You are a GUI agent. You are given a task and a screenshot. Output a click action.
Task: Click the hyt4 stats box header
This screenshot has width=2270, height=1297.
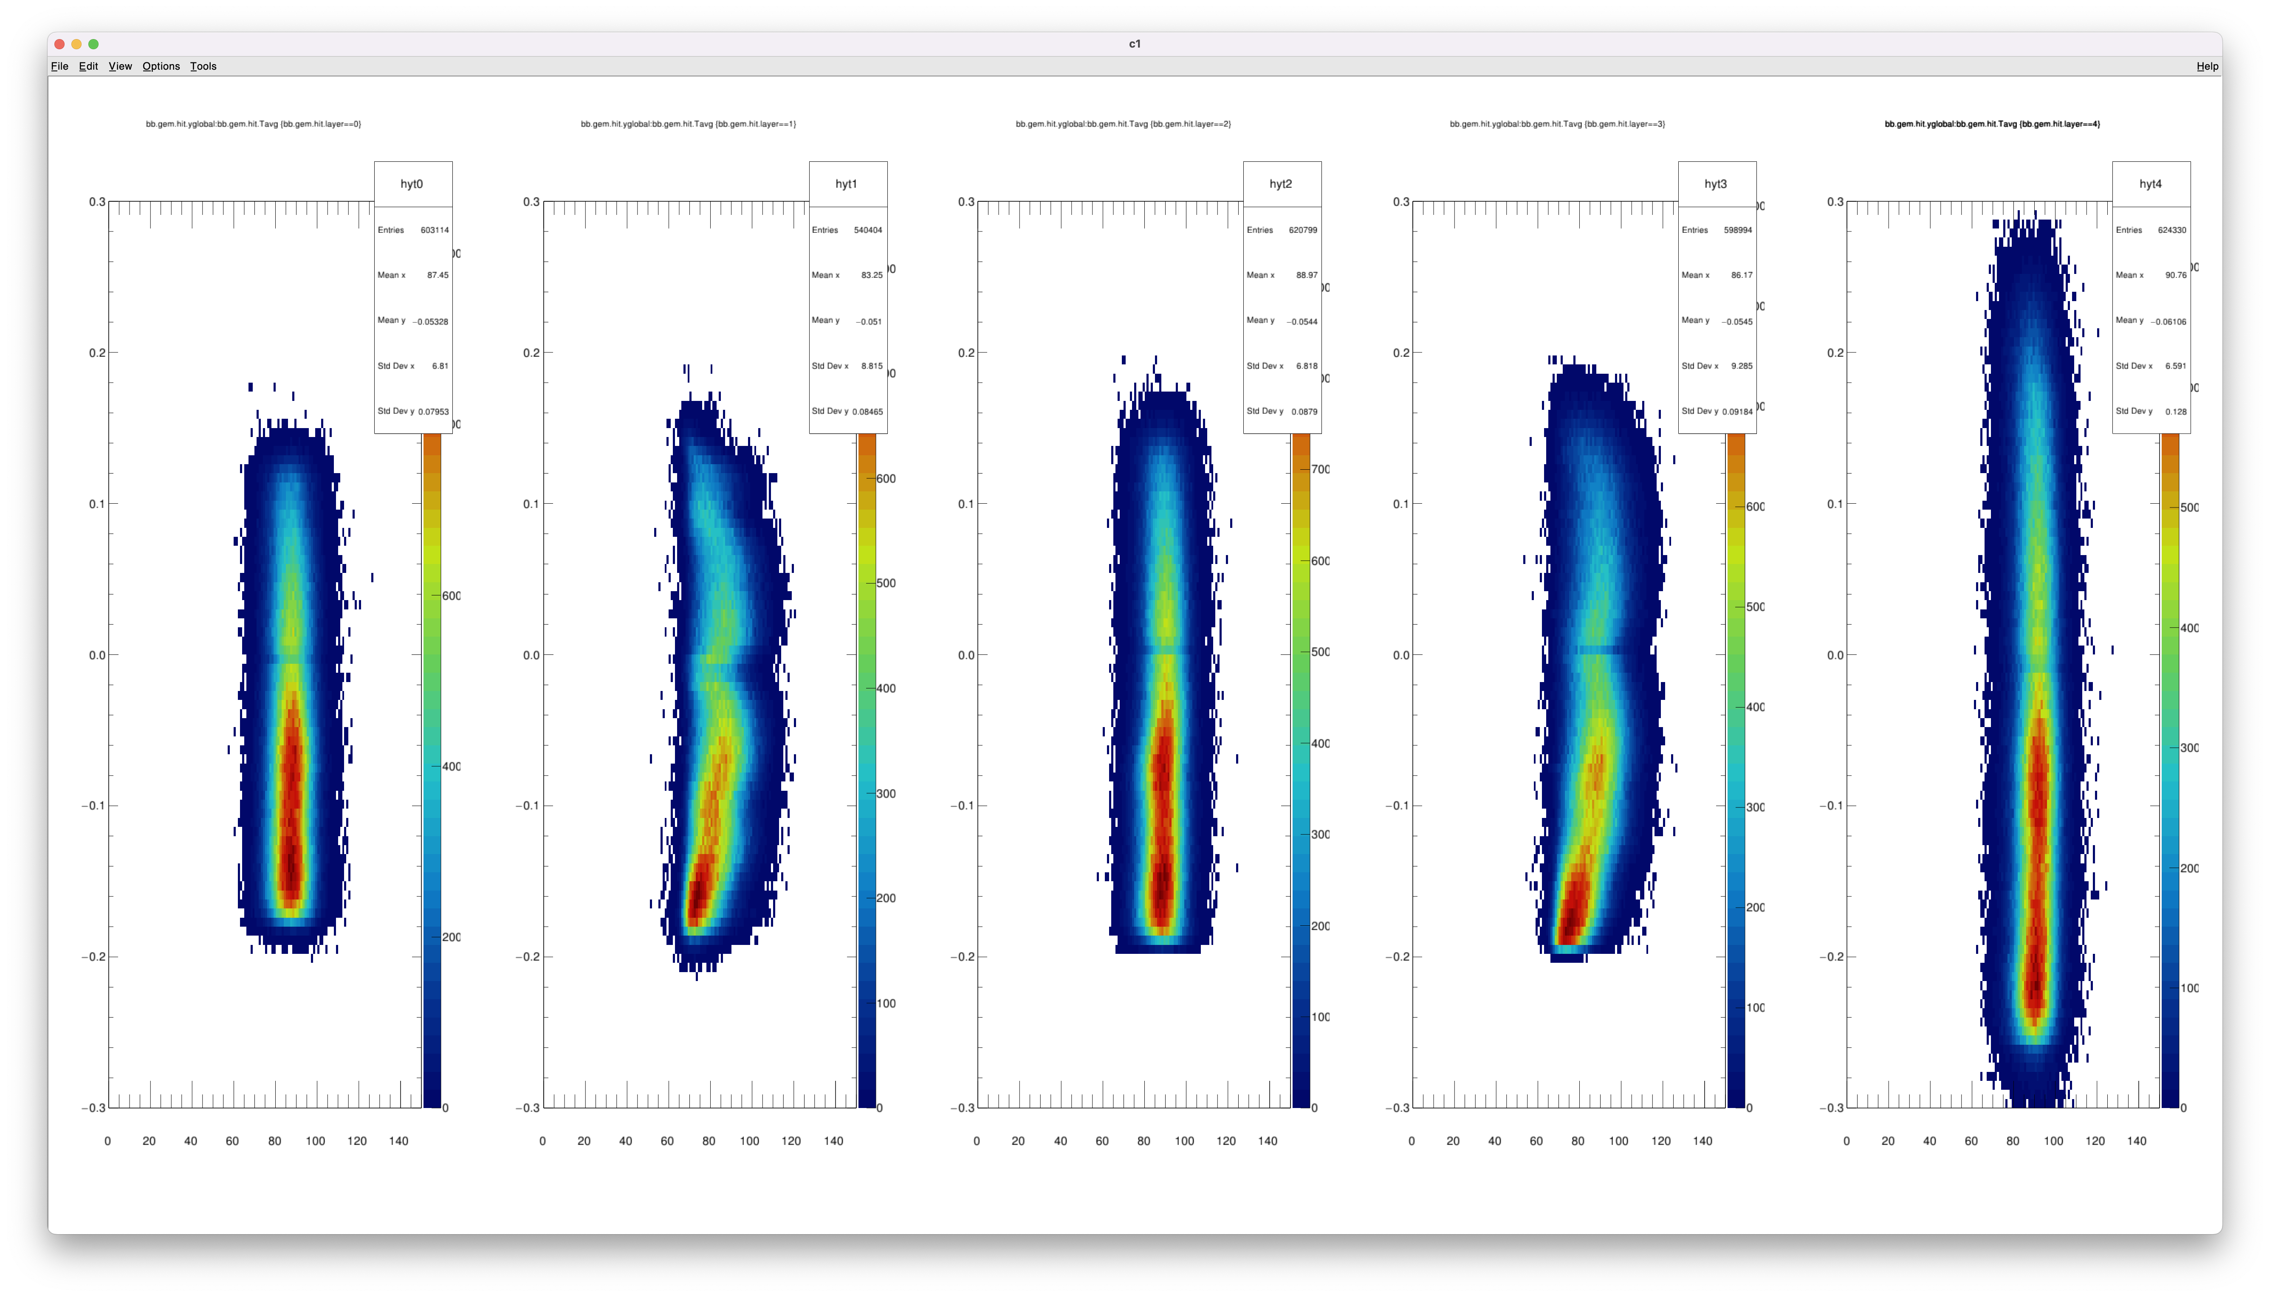pyautogui.click(x=2151, y=183)
